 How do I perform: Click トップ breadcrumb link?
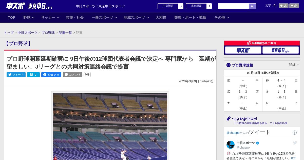pos(9,33)
